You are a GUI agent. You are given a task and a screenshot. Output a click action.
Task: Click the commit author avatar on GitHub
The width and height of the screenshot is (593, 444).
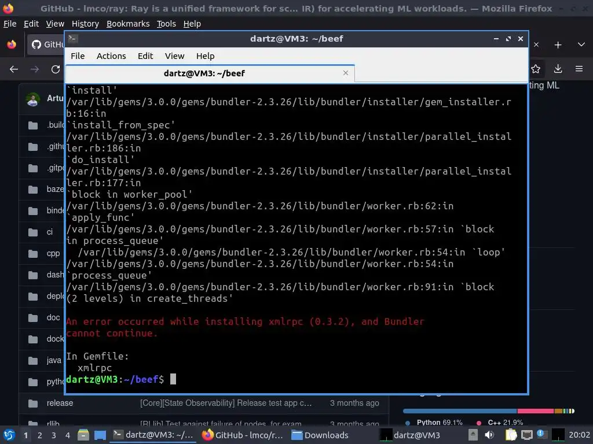tap(33, 99)
